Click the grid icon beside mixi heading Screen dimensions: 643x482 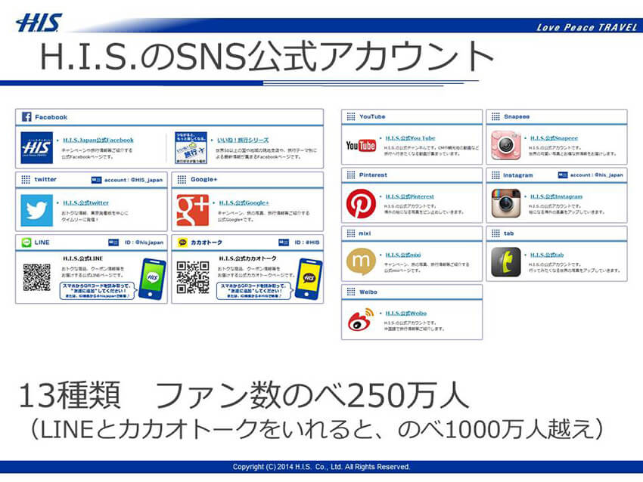tap(350, 233)
